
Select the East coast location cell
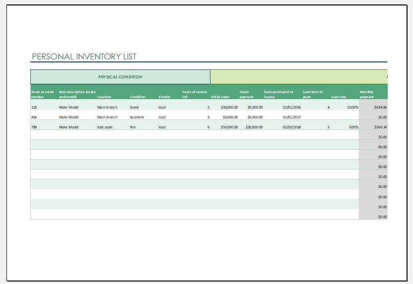coord(105,127)
